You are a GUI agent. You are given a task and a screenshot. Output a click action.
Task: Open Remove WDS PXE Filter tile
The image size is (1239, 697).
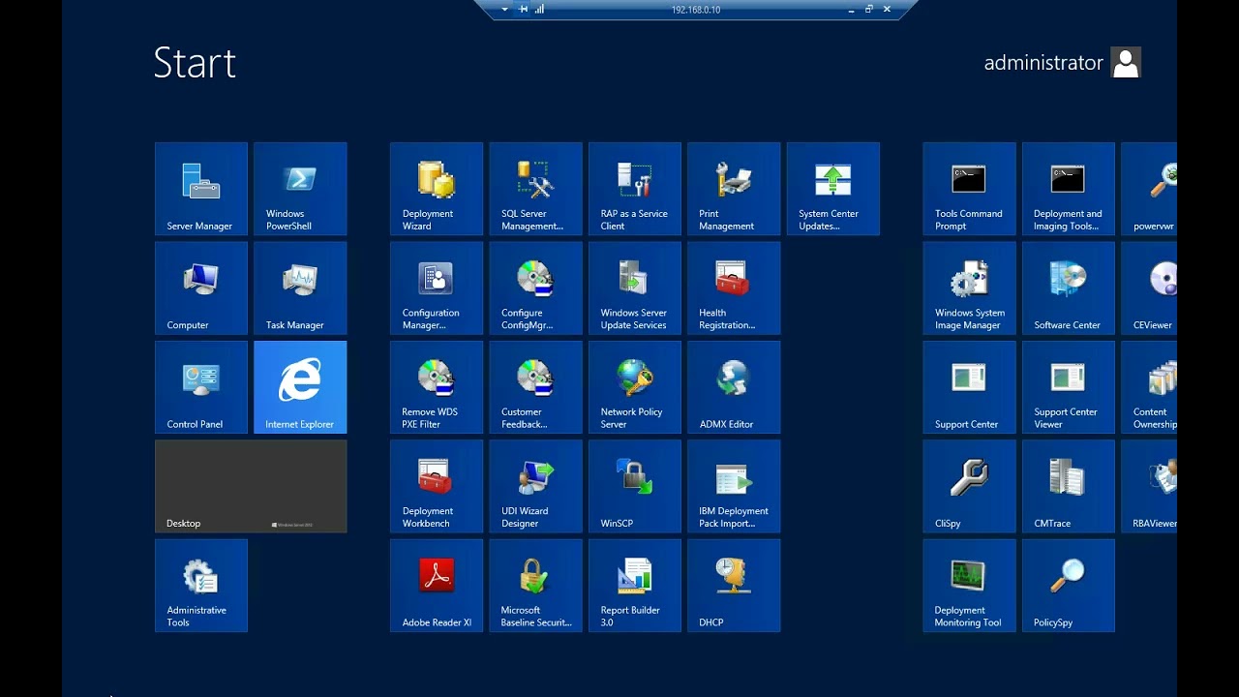[x=437, y=387]
